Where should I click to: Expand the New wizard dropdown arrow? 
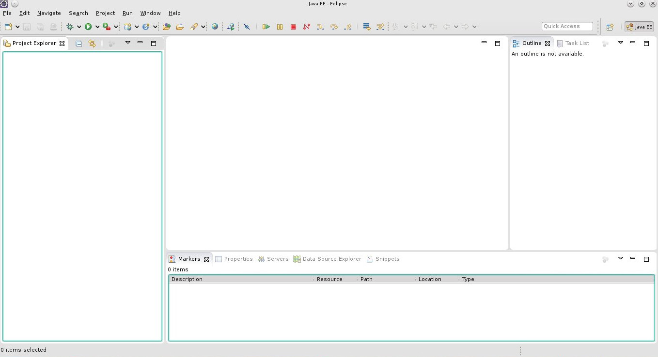coord(18,27)
